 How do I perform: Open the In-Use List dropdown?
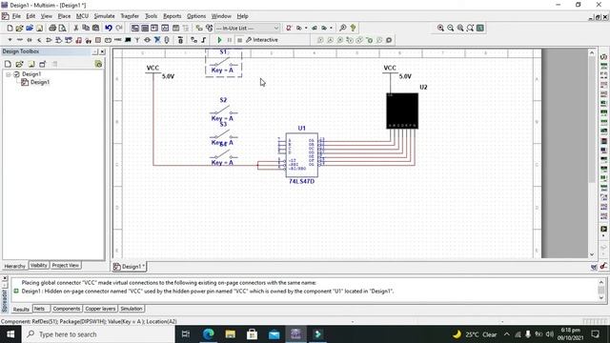(275, 28)
